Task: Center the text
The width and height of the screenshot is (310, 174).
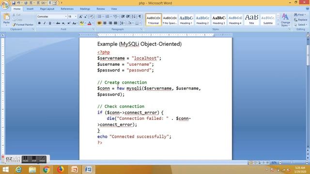Action: [x=105, y=23]
